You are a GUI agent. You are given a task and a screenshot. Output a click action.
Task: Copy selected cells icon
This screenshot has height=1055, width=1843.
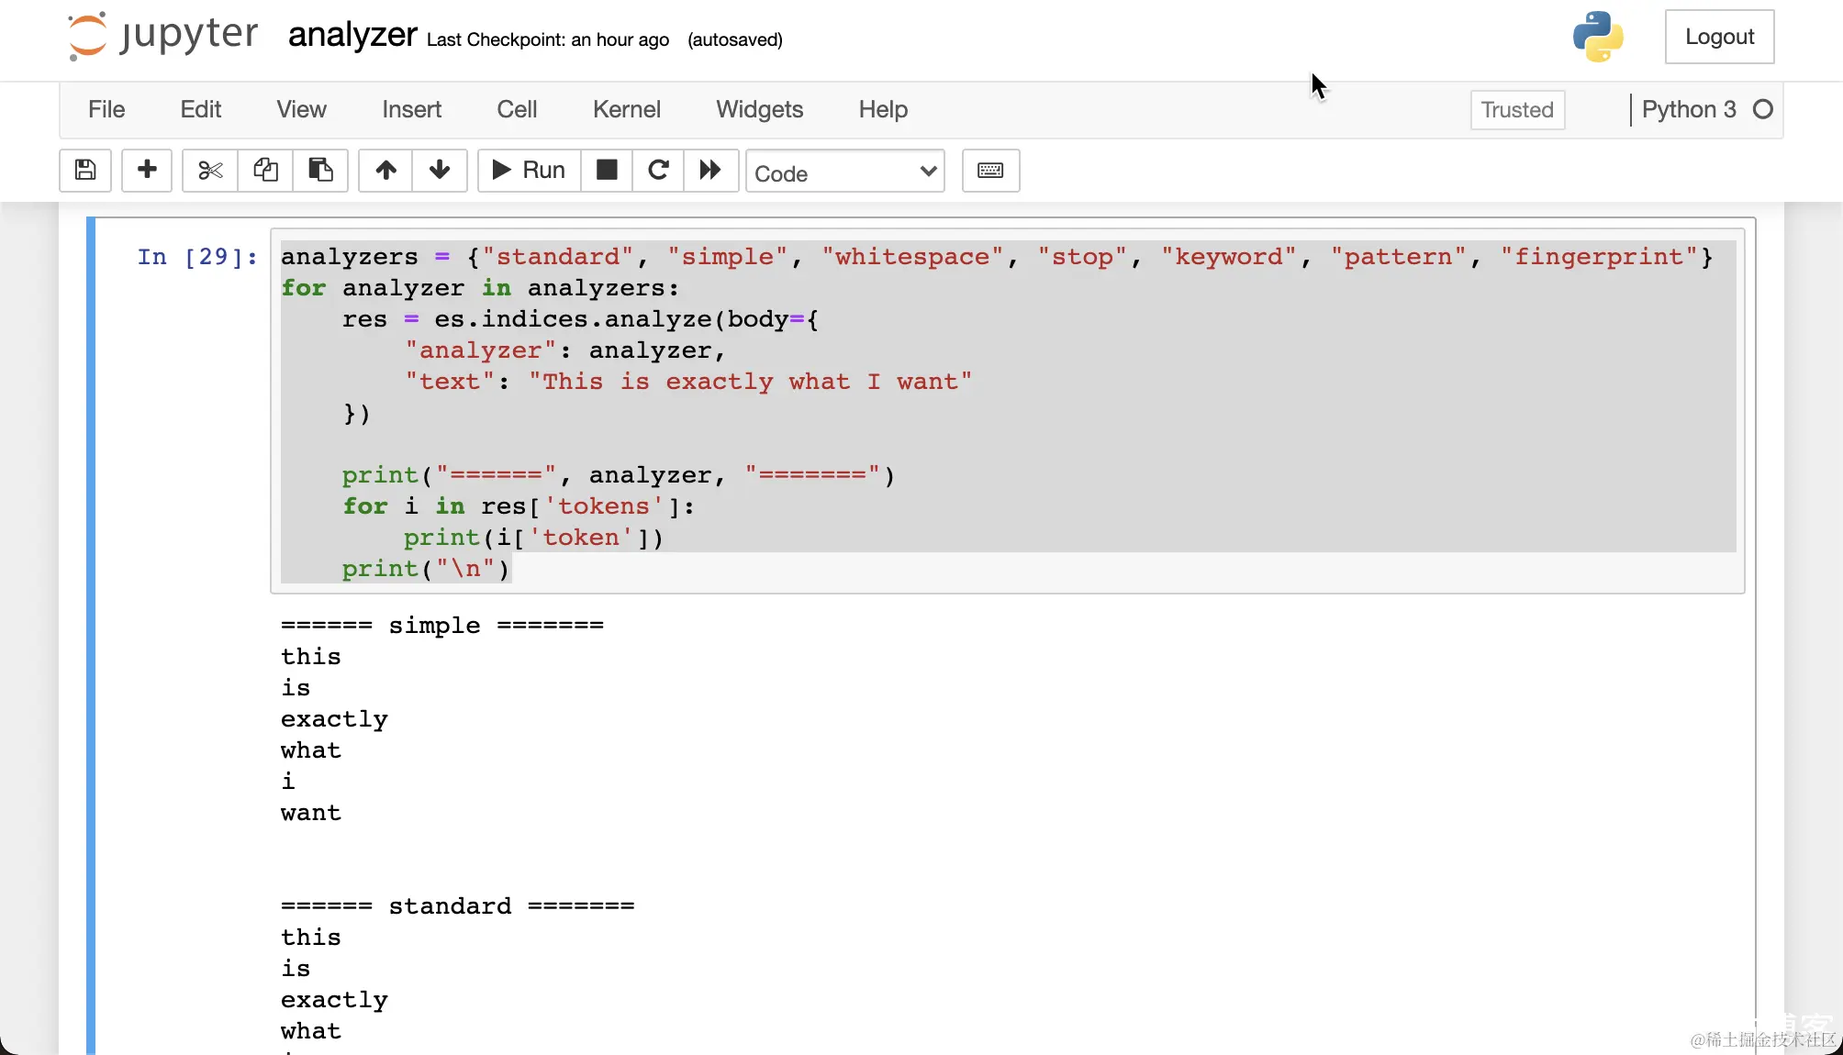coord(265,171)
